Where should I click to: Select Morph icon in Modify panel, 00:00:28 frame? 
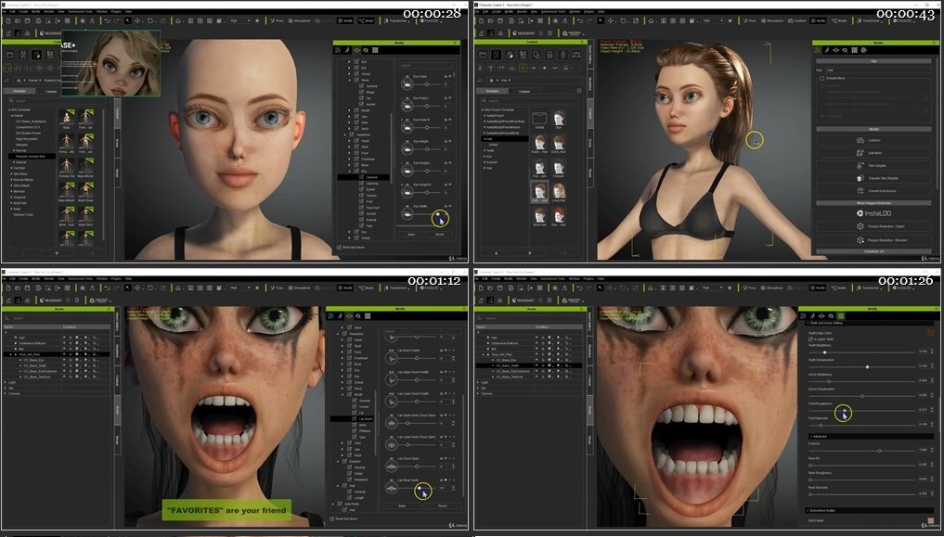[x=357, y=50]
